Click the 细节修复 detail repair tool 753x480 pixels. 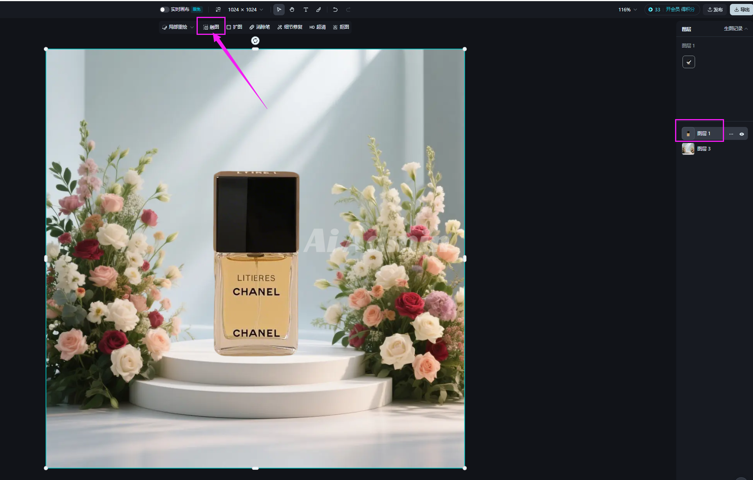tap(290, 27)
